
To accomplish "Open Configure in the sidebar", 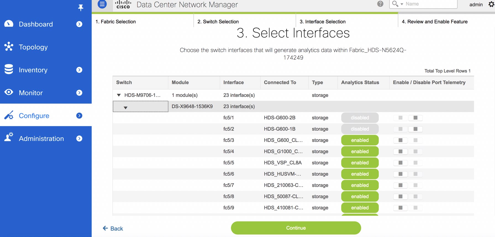I will tap(34, 116).
